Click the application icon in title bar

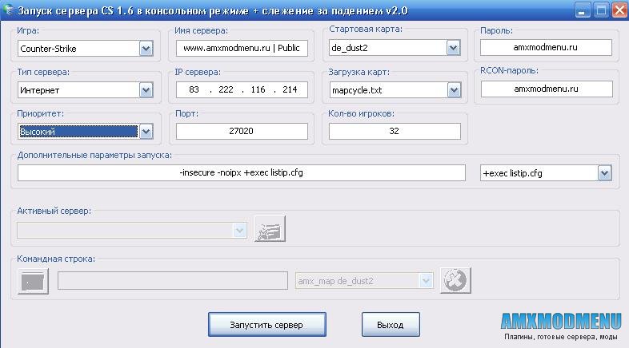click(x=10, y=10)
